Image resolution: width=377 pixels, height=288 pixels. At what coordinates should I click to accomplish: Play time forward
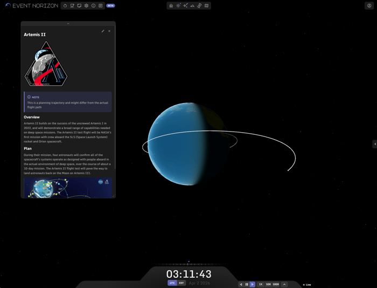pyautogui.click(x=252, y=284)
